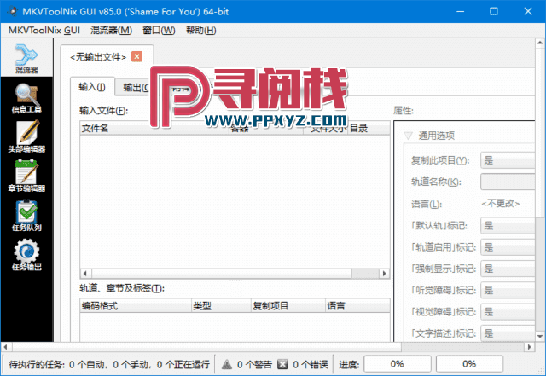546x376 pixels.
Task: Open the 窗口(W) menu
Action: [x=159, y=31]
